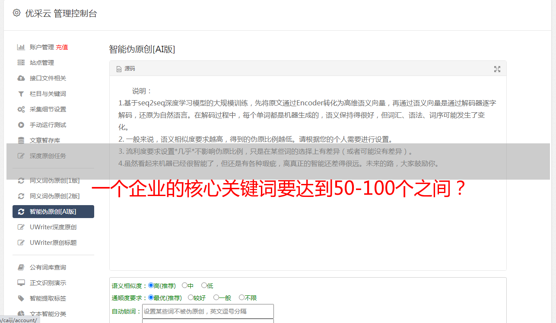Click the 智能伪原创[AI版] page heading

click(x=142, y=49)
